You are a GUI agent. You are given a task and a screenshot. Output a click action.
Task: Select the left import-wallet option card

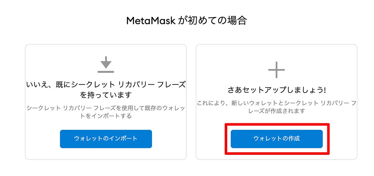pos(106,102)
